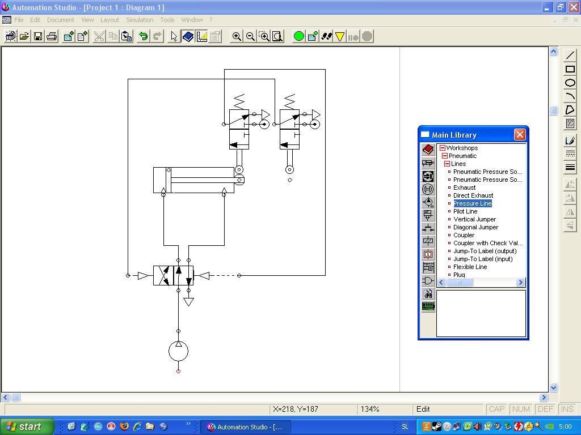This screenshot has width=581, height=435.
Task: Click the Windows start button
Action: tap(27, 427)
